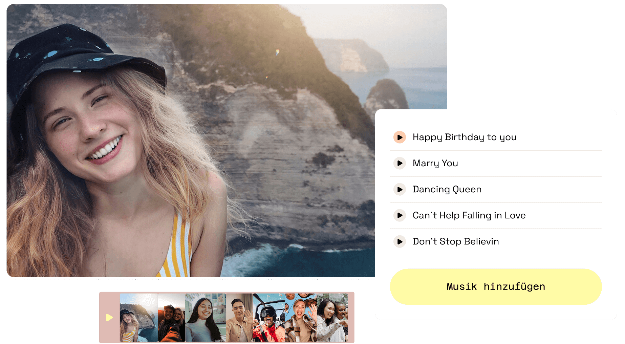Screen dimensions: 625x344
Task: Click the yellow filmstrip play arrow
Action: point(109,318)
